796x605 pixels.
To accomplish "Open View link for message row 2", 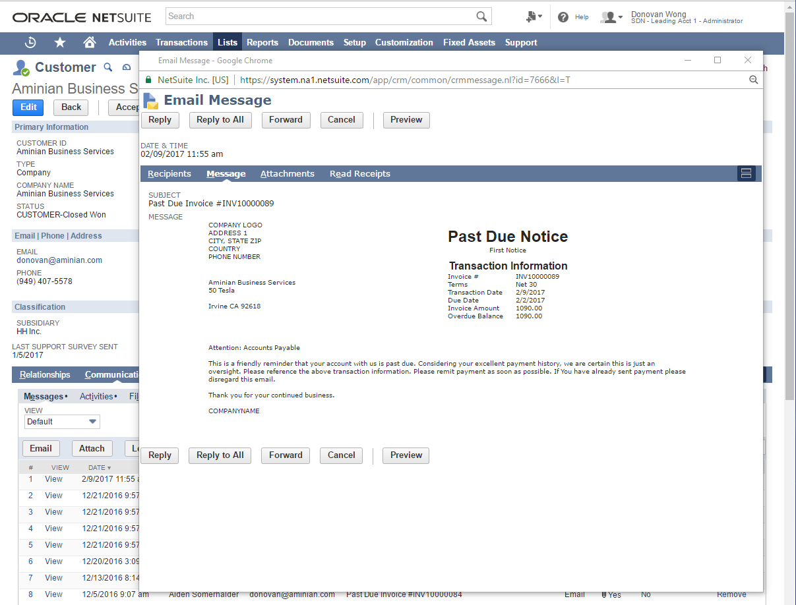I will 53,496.
